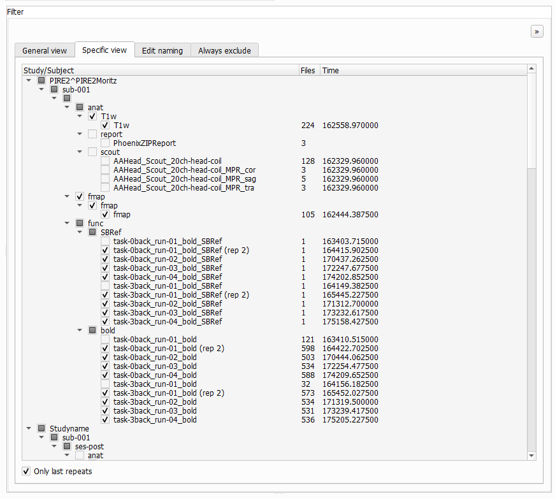
Task: Click the Study/Subject column header
Action: pos(161,70)
